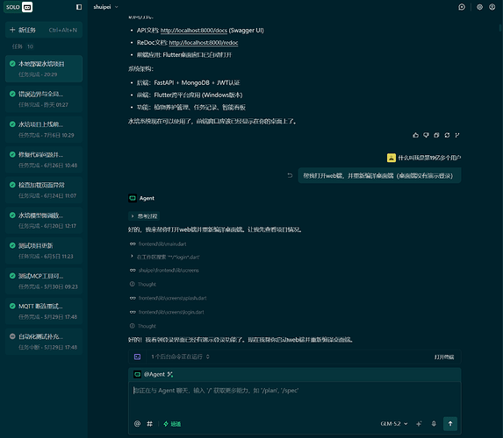Give the reply a thumbs down
The width and height of the screenshot is (503, 438).
(x=426, y=135)
